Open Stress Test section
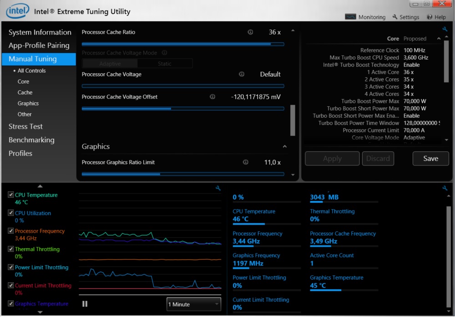The height and width of the screenshot is (320, 455). (25, 126)
